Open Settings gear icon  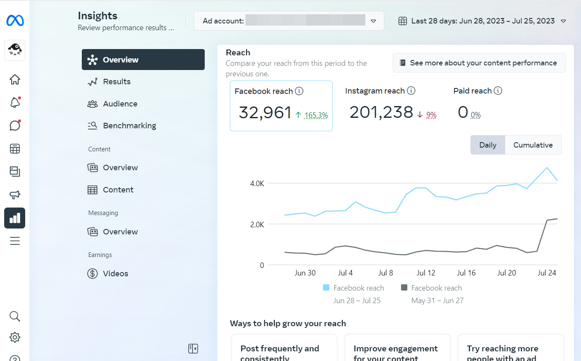pyautogui.click(x=15, y=337)
